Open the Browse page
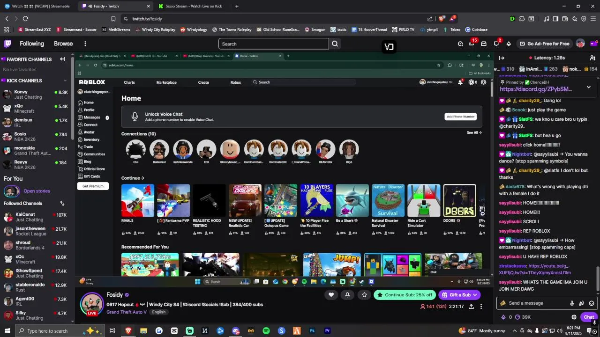Image resolution: width=600 pixels, height=337 pixels. (x=63, y=44)
